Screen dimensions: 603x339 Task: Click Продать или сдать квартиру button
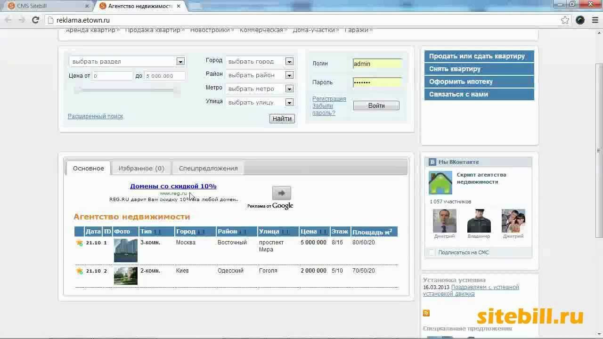pos(479,56)
